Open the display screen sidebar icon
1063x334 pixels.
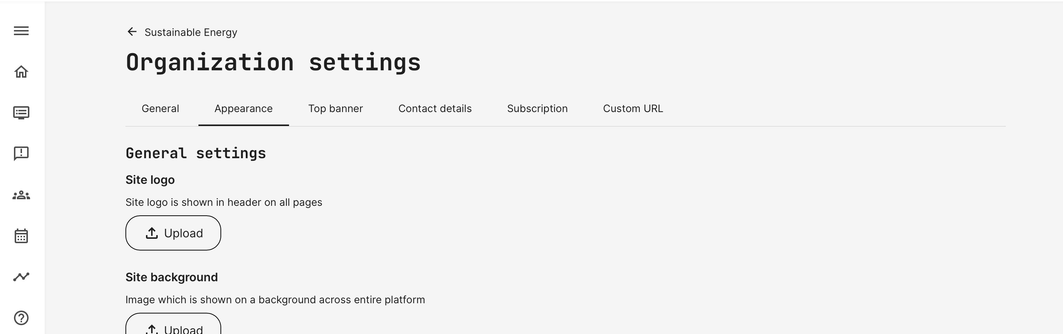(x=21, y=112)
